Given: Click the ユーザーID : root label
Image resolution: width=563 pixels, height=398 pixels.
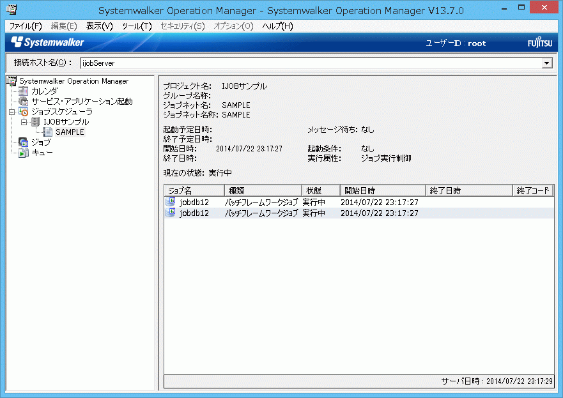Looking at the screenshot, I should 456,43.
